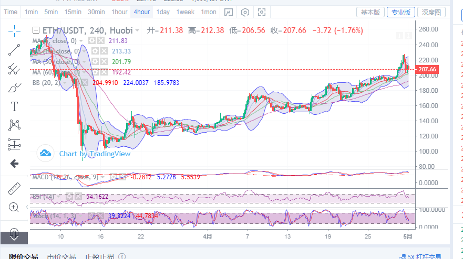The width and height of the screenshot is (463, 259).
Task: Open settings gear for MA 5 indicator
Action: pyautogui.click(x=92, y=41)
